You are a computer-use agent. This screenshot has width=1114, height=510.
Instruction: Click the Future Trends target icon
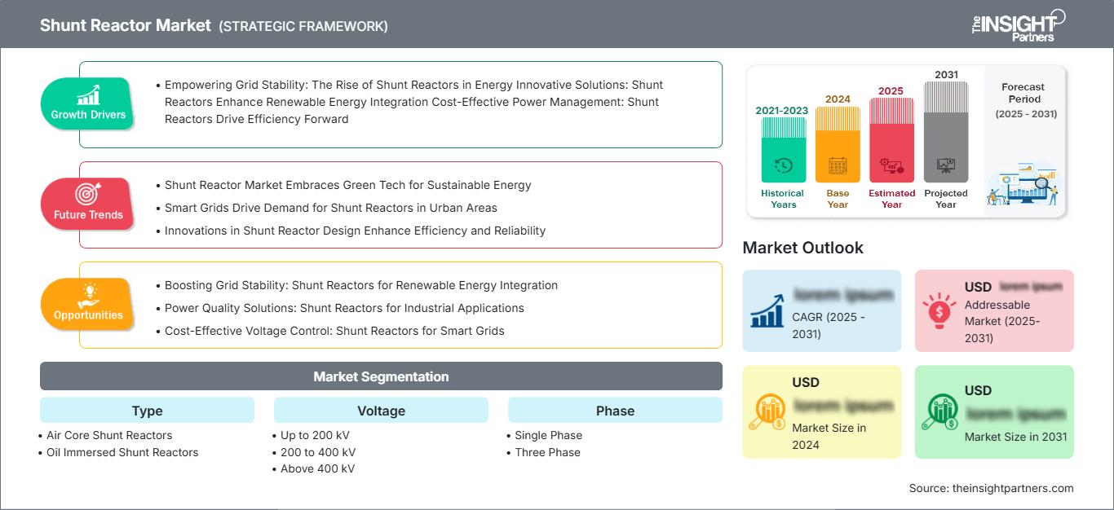(88, 194)
